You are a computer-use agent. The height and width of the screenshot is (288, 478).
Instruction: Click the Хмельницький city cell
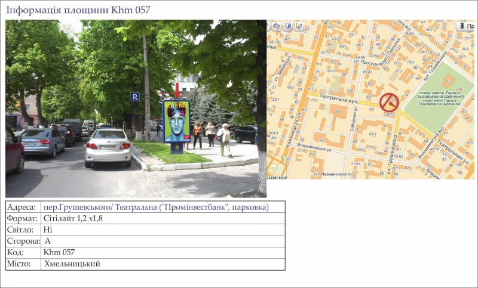72,264
